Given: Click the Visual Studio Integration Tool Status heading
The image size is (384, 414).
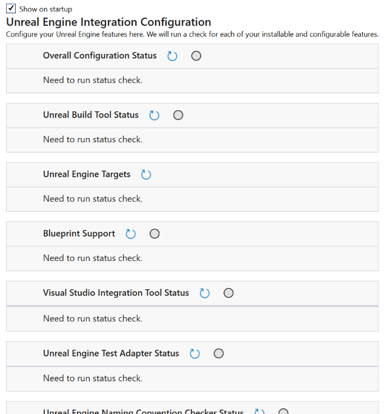Looking at the screenshot, I should [116, 293].
